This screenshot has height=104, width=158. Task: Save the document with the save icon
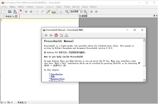15,12
